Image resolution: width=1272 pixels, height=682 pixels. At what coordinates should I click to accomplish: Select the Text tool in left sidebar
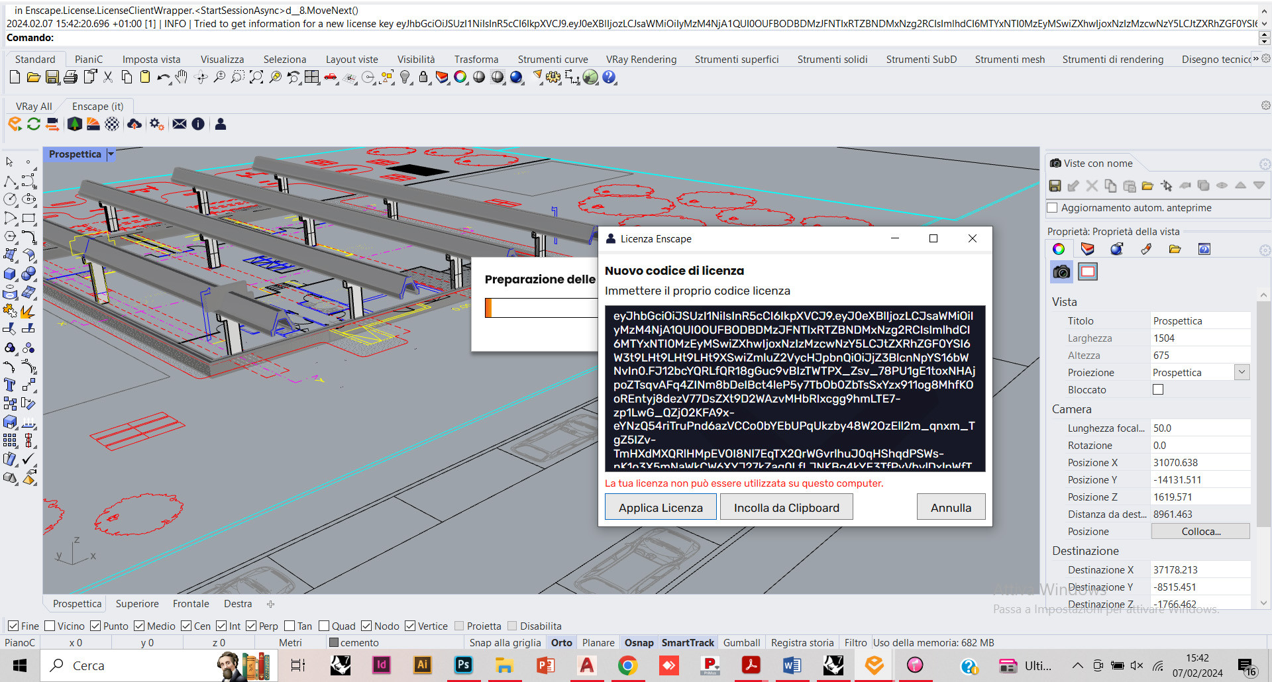(x=10, y=385)
